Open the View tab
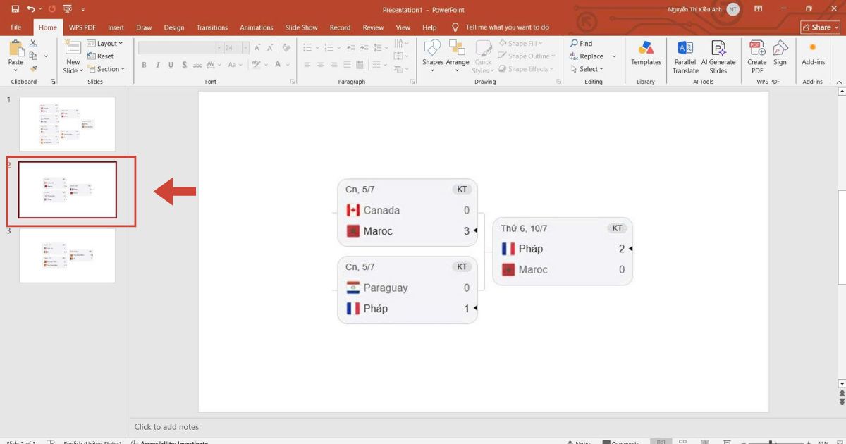The width and height of the screenshot is (846, 444). [x=403, y=27]
